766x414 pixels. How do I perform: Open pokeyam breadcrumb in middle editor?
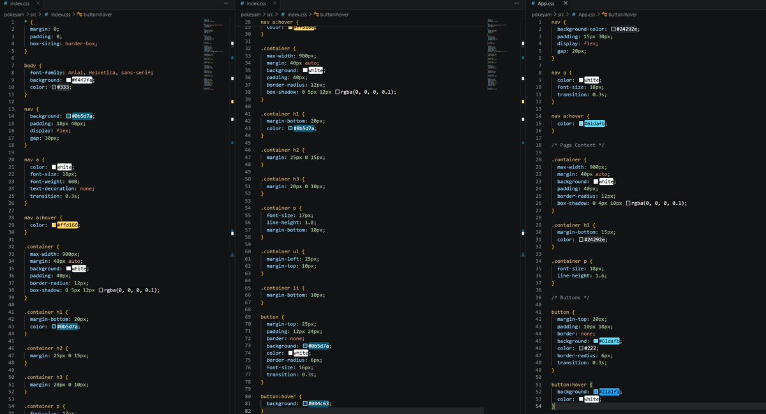pos(251,13)
